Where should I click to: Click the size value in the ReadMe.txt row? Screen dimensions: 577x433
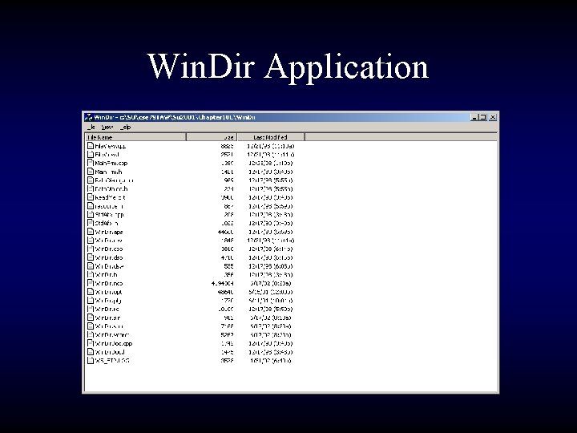click(227, 197)
